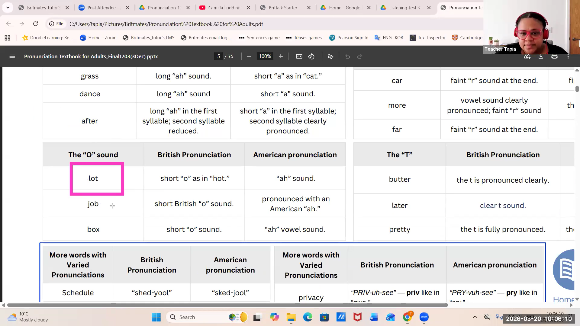Viewport: 580px width, 326px height.
Task: Switch to the Listening Test 3 tab
Action: pyautogui.click(x=404, y=8)
